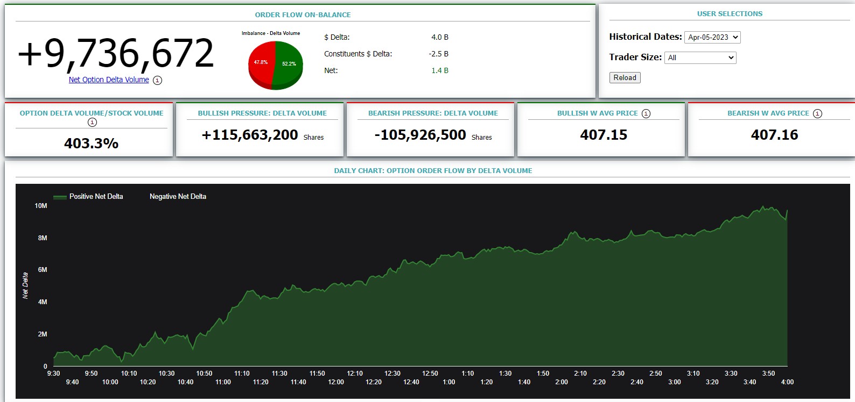Click Daily Chart: Option Order Flow heading

[433, 171]
